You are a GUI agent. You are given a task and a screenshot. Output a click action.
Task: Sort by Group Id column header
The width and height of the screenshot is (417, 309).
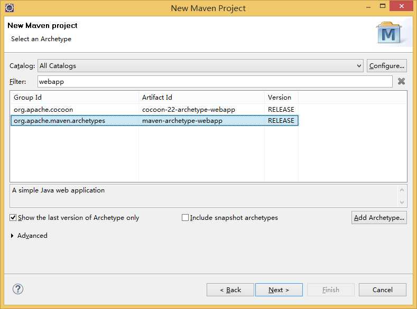(x=74, y=98)
